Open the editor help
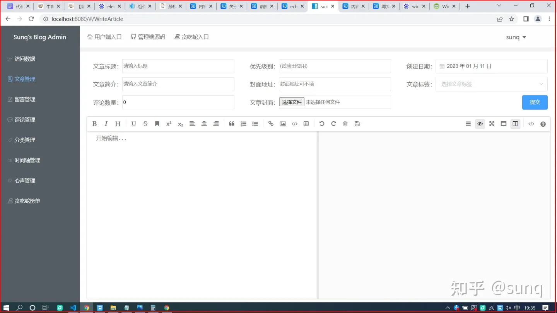Viewport: 557px width, 313px height. (543, 124)
